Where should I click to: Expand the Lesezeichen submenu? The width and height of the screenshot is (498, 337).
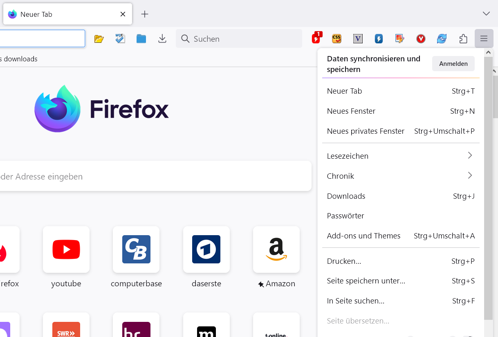(x=401, y=156)
